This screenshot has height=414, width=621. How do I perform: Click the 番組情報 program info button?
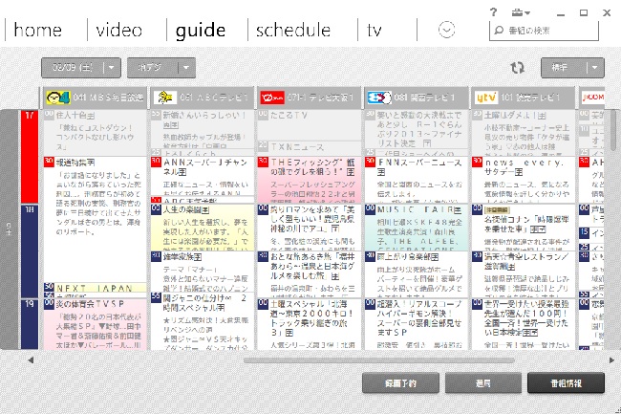pos(566,383)
